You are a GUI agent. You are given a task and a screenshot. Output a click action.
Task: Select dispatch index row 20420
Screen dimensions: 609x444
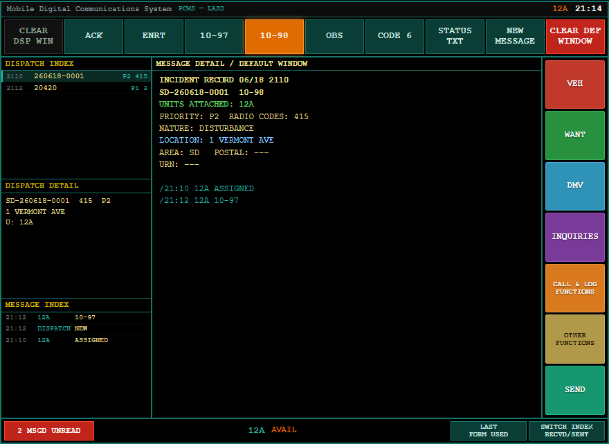77,88
